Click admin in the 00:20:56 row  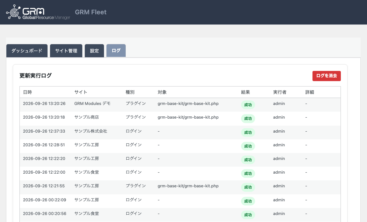click(x=279, y=214)
